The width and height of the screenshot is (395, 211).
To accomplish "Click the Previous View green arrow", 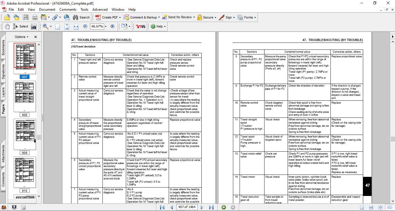I will tap(224, 207).
